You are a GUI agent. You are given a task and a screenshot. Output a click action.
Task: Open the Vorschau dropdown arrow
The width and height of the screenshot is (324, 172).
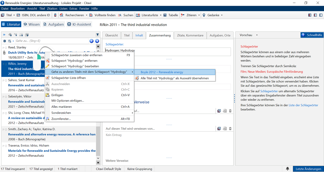coord(257,35)
